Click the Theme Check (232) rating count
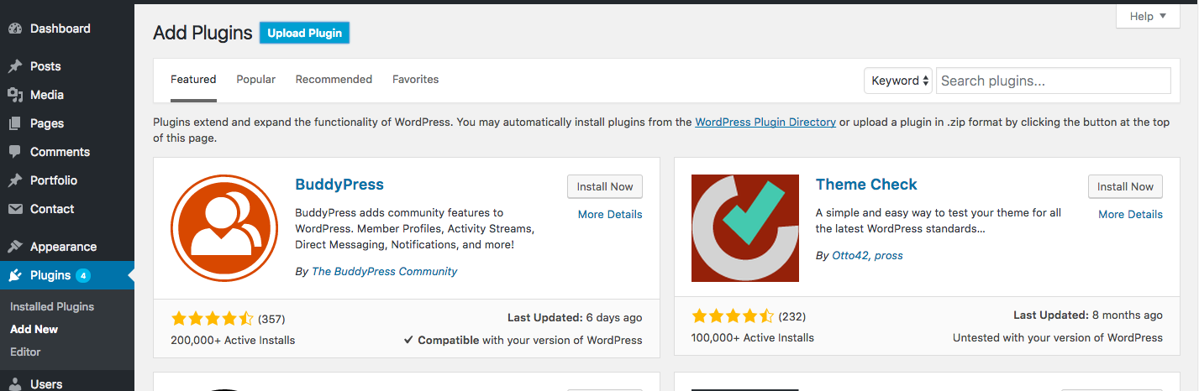Screen dimensions: 1199x391 click(792, 316)
